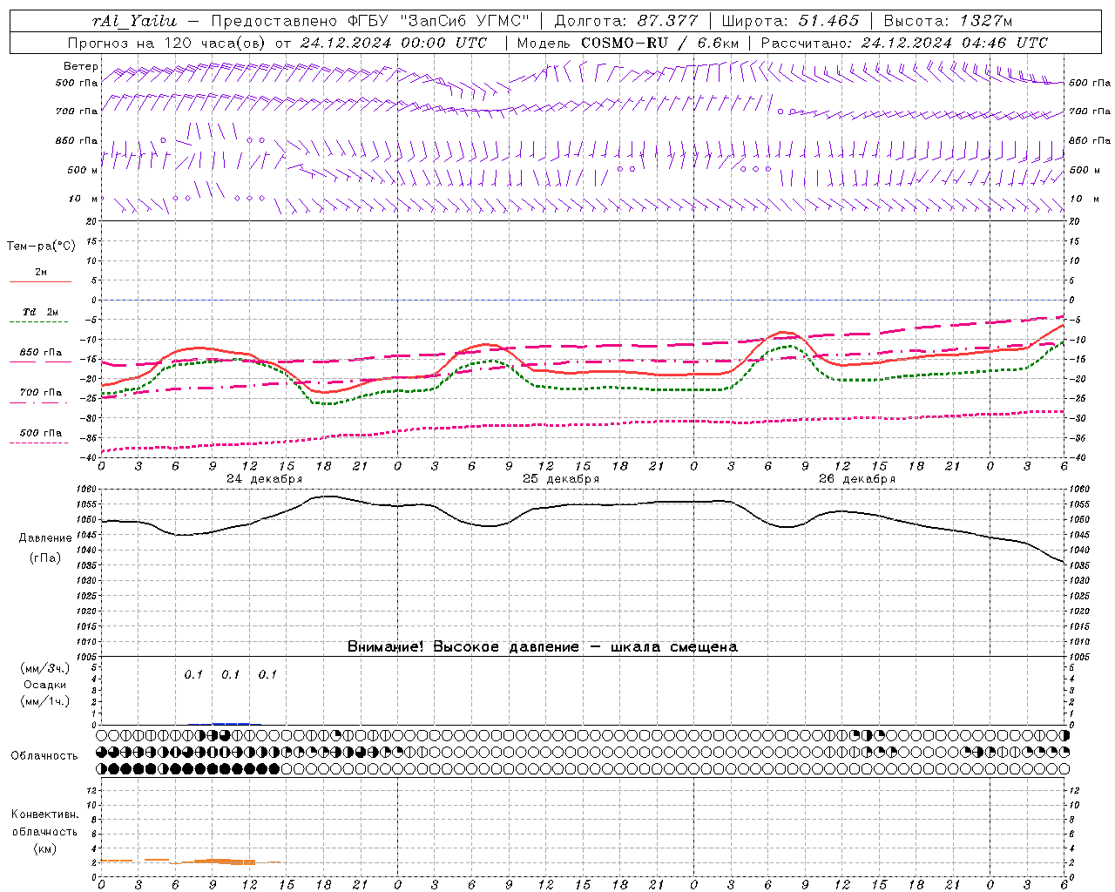The height and width of the screenshot is (892, 1115).
Task: Click the Облачность cloudiness label
Action: pyautogui.click(x=44, y=755)
